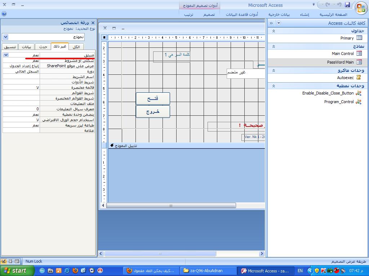Select the Primary table icon
This screenshot has height=276, width=369.
pyautogui.click(x=359, y=38)
